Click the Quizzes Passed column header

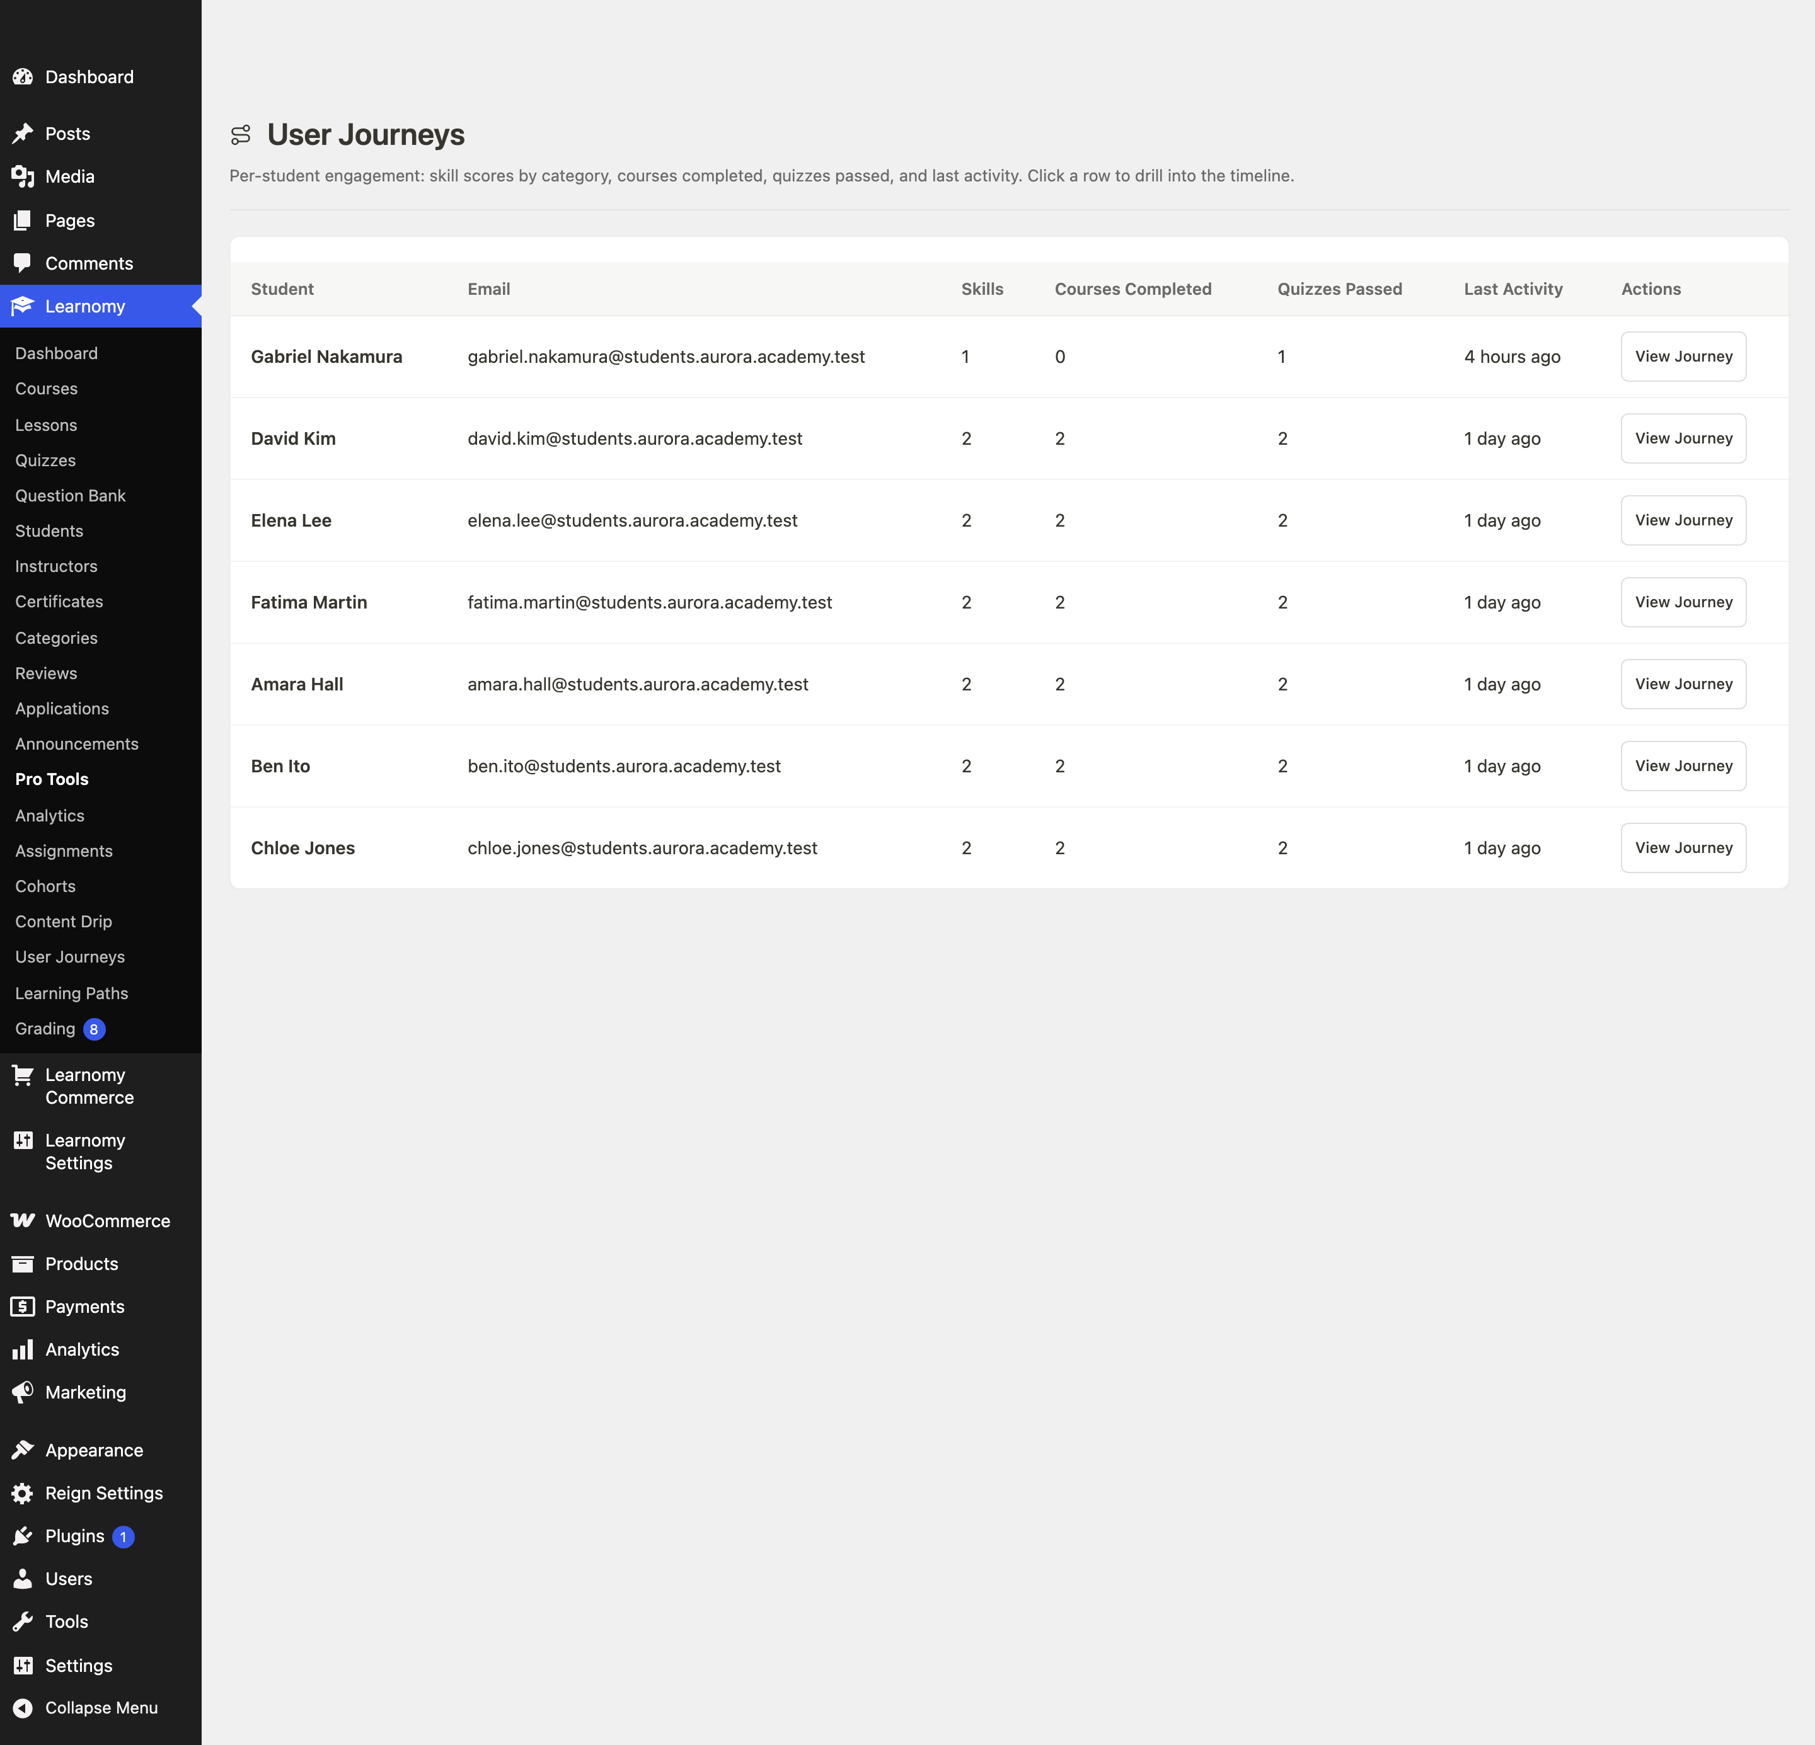click(1339, 289)
